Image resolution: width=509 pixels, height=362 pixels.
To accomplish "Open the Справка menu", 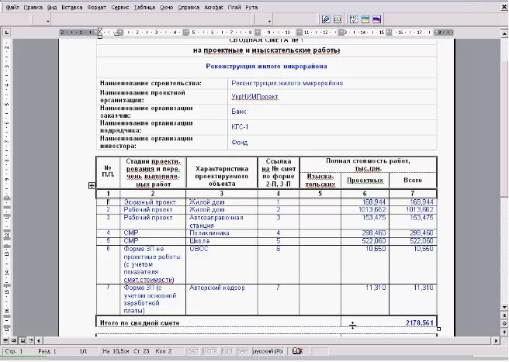I will pyautogui.click(x=189, y=7).
